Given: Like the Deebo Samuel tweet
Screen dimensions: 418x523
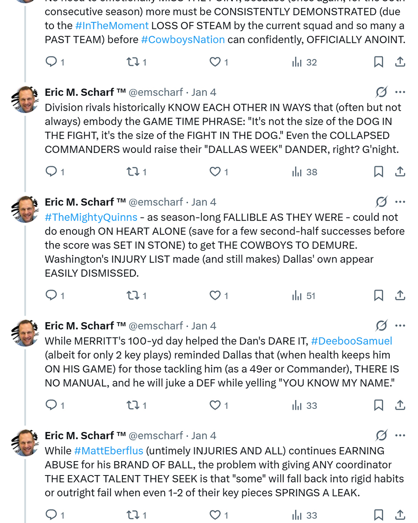Looking at the screenshot, I should (215, 405).
